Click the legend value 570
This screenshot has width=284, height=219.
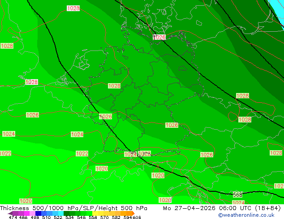pyautogui.click(x=104, y=217)
